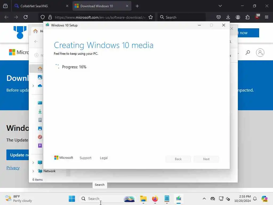Open tracking protection shield icon
The width and height of the screenshot is (273, 205).
tap(43, 17)
